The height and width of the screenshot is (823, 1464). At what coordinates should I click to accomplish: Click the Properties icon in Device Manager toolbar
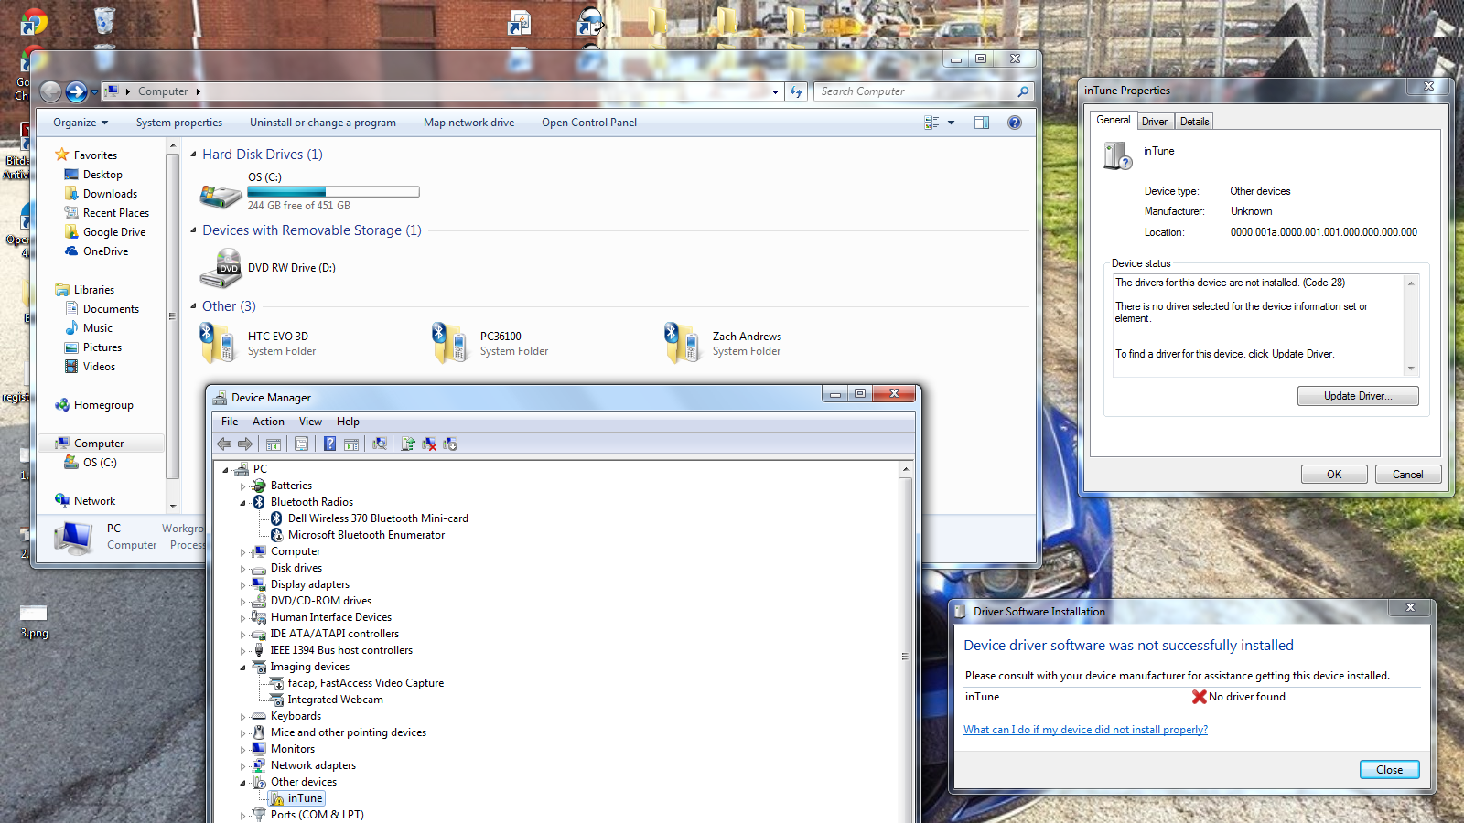pos(301,444)
